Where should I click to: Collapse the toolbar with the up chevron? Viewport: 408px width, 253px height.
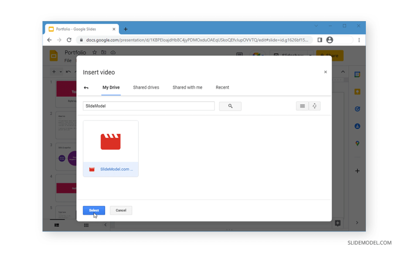pyautogui.click(x=343, y=72)
